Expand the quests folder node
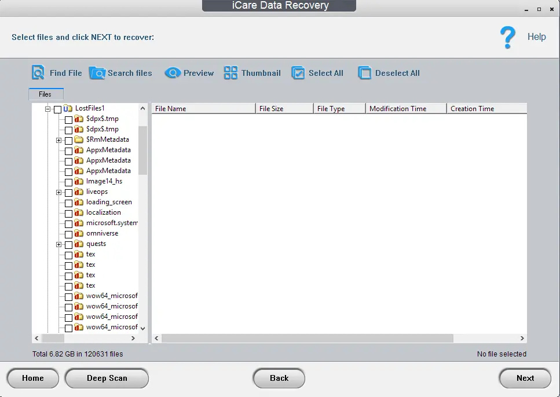The image size is (560, 397). [58, 245]
